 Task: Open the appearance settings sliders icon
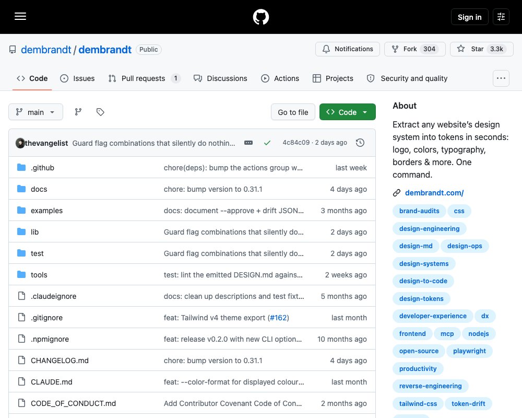click(x=501, y=17)
